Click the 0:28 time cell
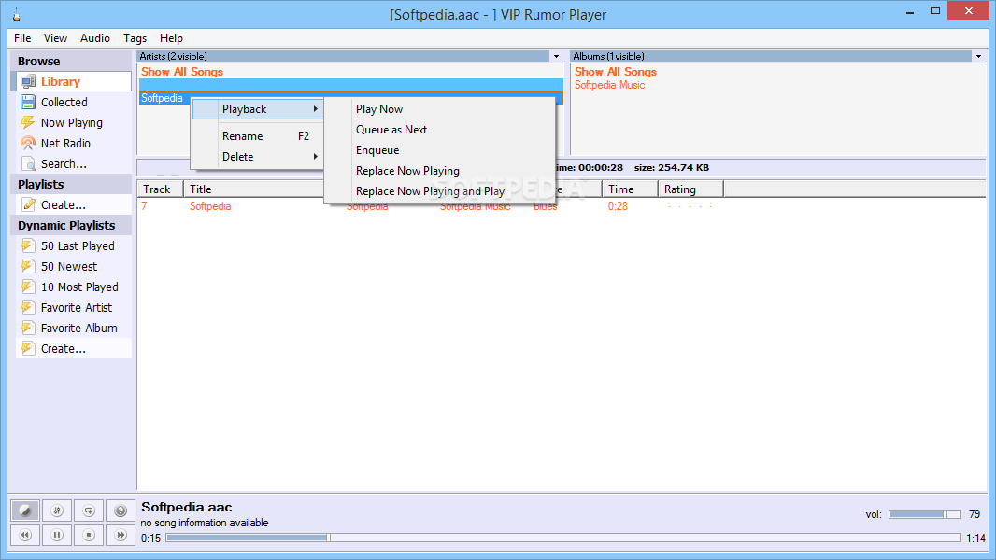Viewport: 996px width, 560px height. [x=618, y=206]
